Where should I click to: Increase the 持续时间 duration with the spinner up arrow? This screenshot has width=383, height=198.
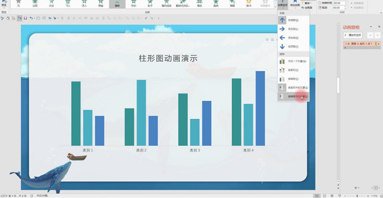click(346, 2)
